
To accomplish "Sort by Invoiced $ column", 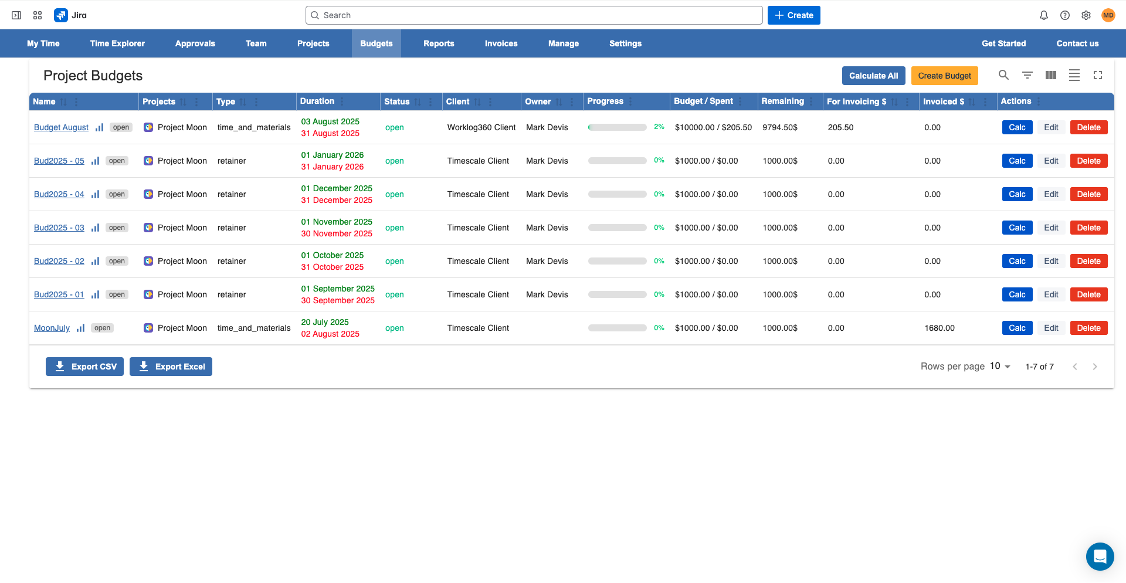I will coord(972,102).
